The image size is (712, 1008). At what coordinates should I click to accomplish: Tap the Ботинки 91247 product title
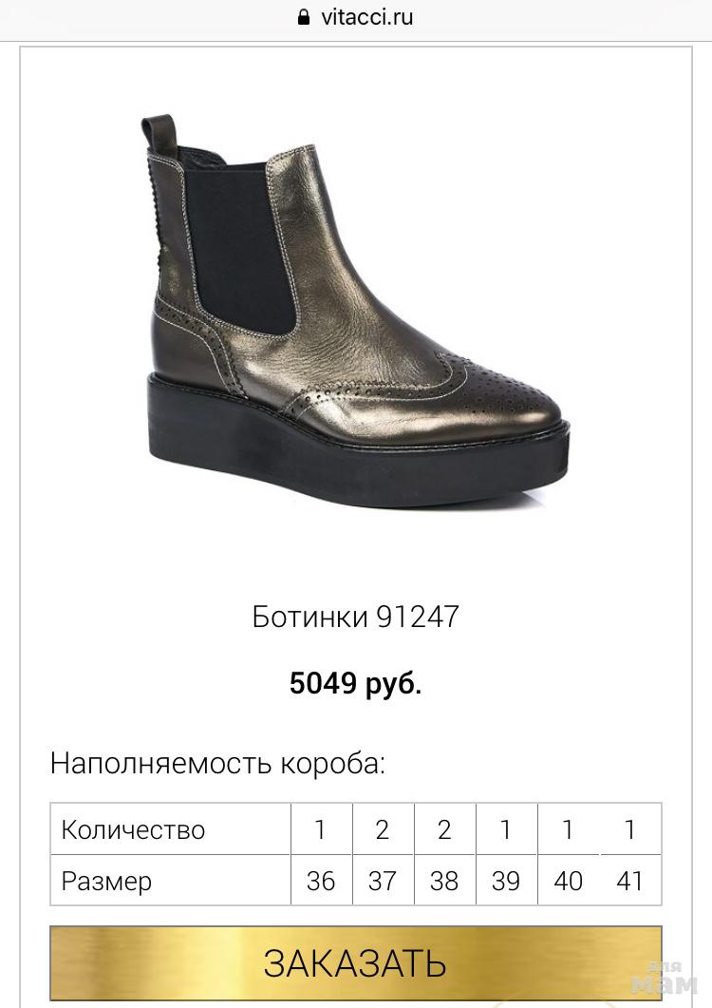(x=355, y=617)
